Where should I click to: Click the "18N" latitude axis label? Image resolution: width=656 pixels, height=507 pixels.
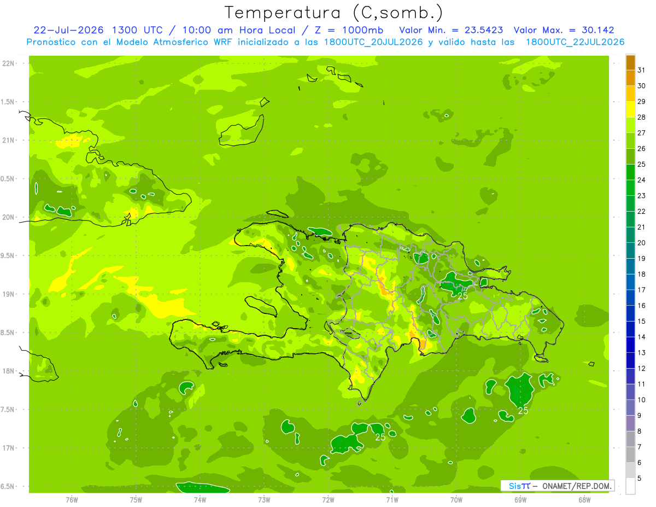(8, 371)
